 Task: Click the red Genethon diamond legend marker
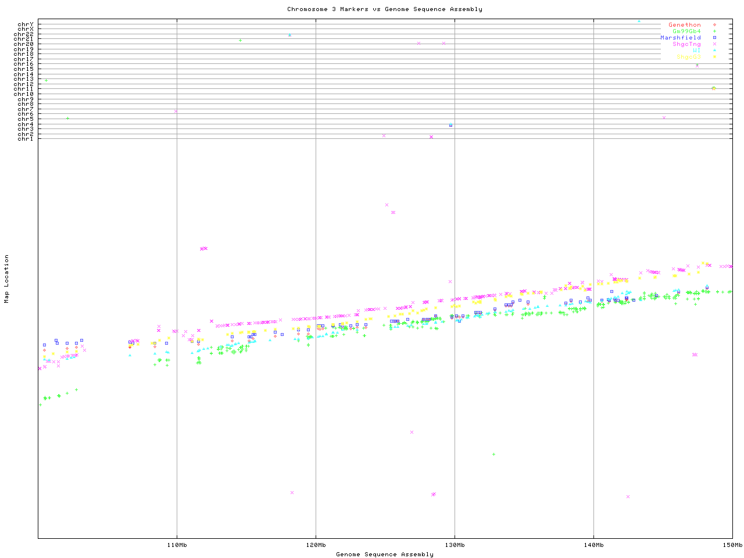pos(714,25)
